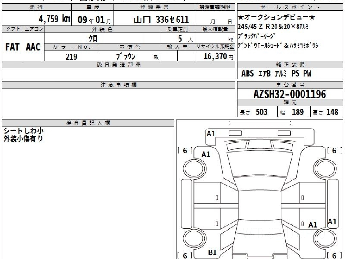Click the シートしわ小 inspector note
The height and width of the screenshot is (259, 345).
(x=23, y=131)
